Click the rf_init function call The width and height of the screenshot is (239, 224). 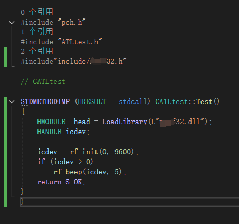point(84,152)
